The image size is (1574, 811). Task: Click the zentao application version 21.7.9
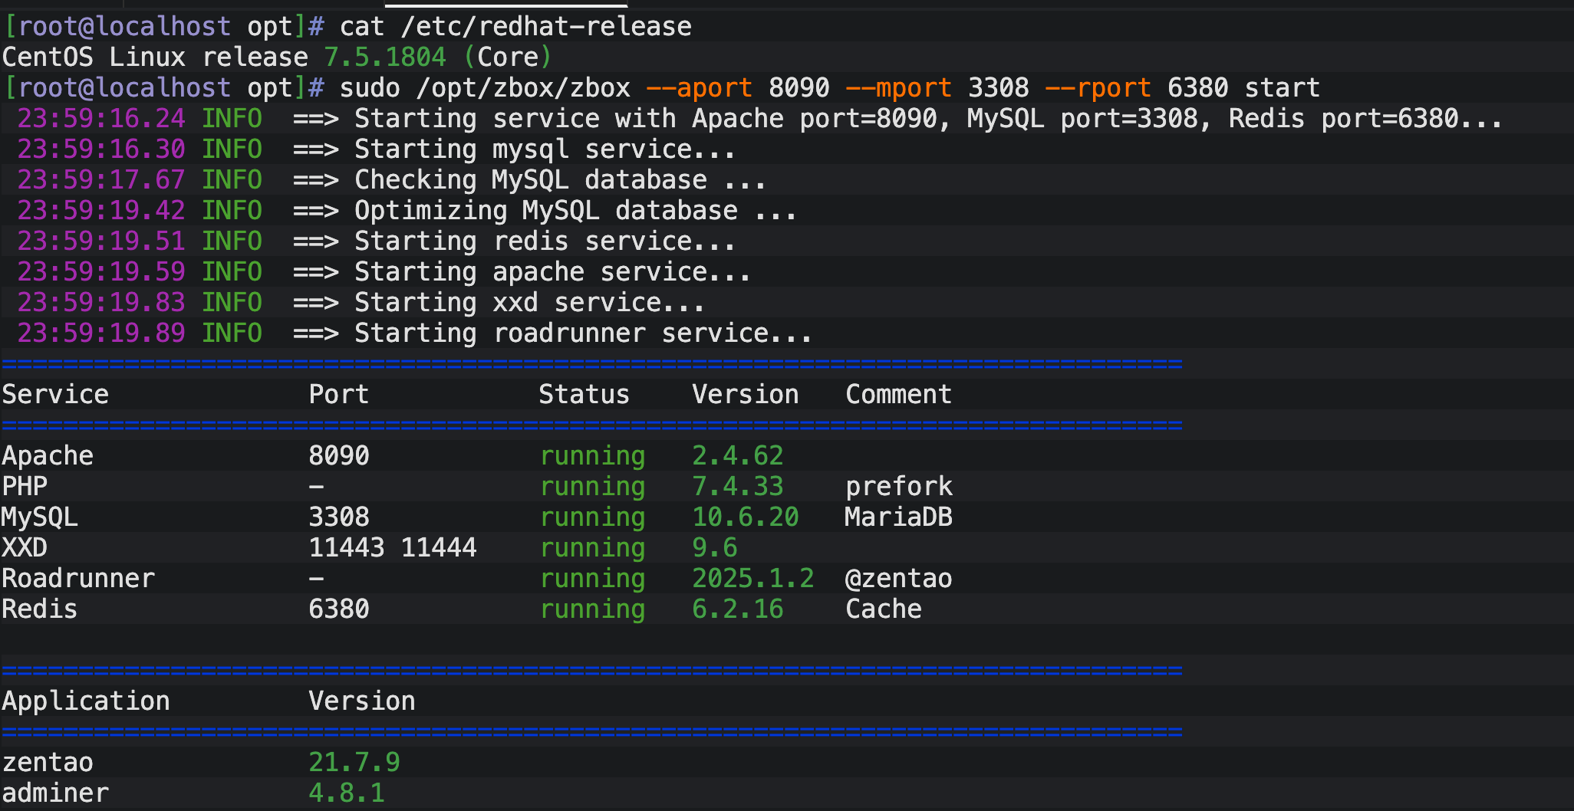pyautogui.click(x=354, y=763)
